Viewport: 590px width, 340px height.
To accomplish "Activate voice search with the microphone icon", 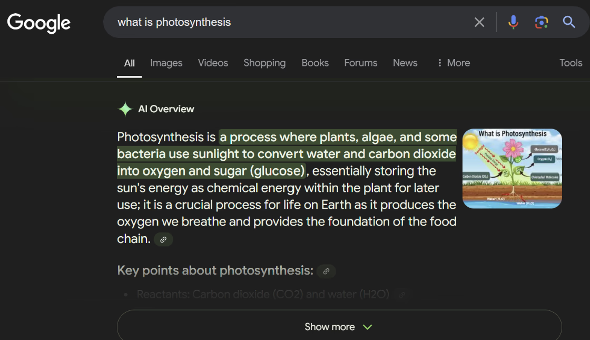I will coord(513,22).
